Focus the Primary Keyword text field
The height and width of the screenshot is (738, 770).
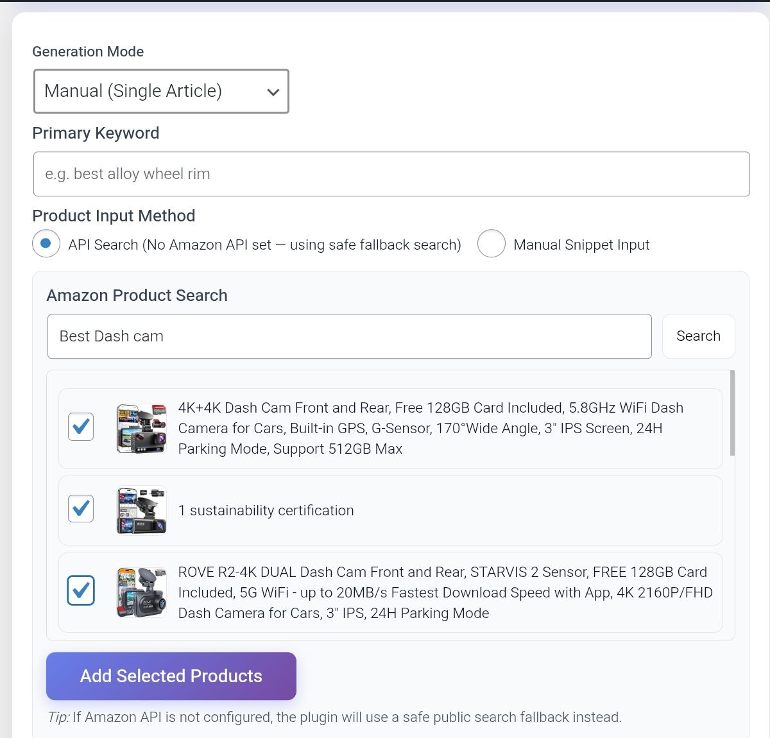[391, 174]
